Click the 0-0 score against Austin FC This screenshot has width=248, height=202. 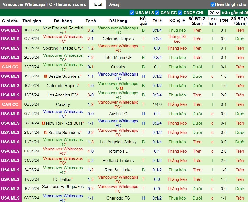[91, 114]
